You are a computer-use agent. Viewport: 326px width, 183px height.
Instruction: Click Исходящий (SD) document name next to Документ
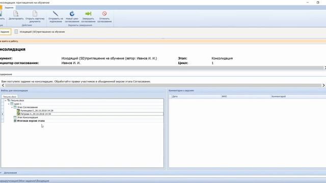[109, 58]
